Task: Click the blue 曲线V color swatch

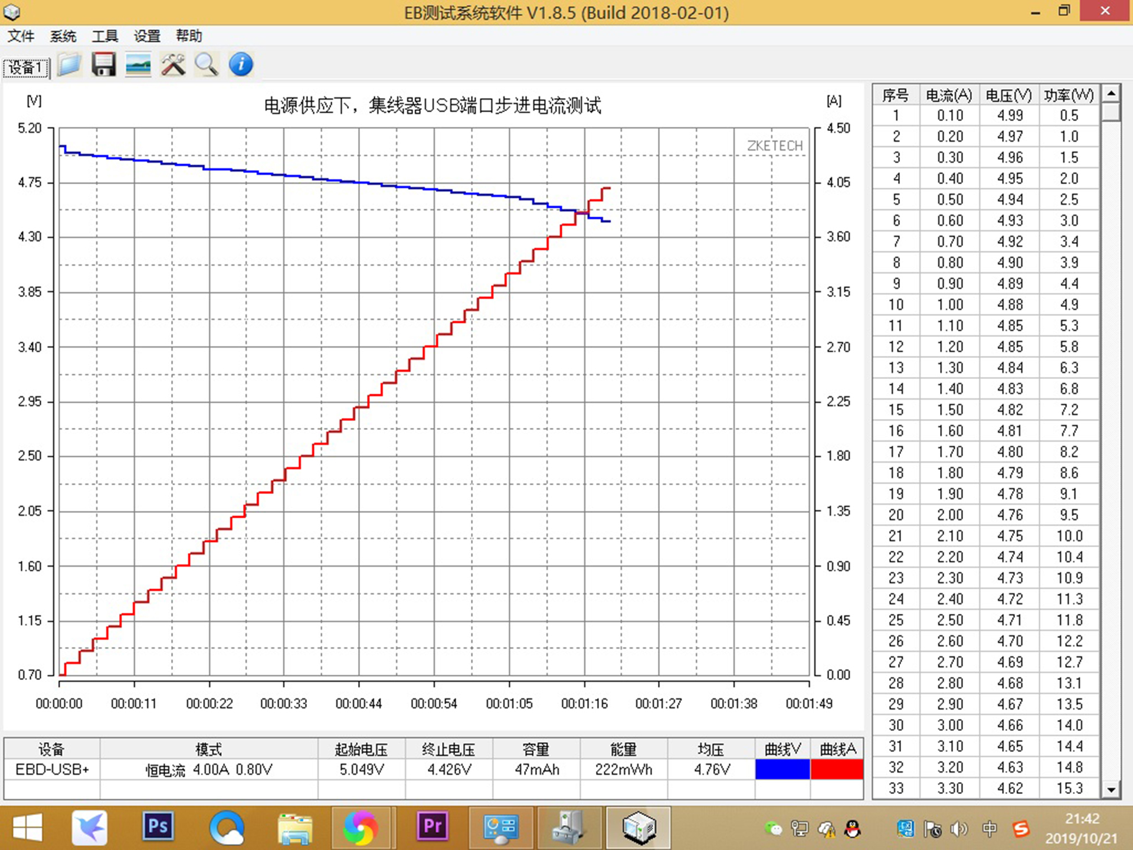Action: [x=782, y=769]
